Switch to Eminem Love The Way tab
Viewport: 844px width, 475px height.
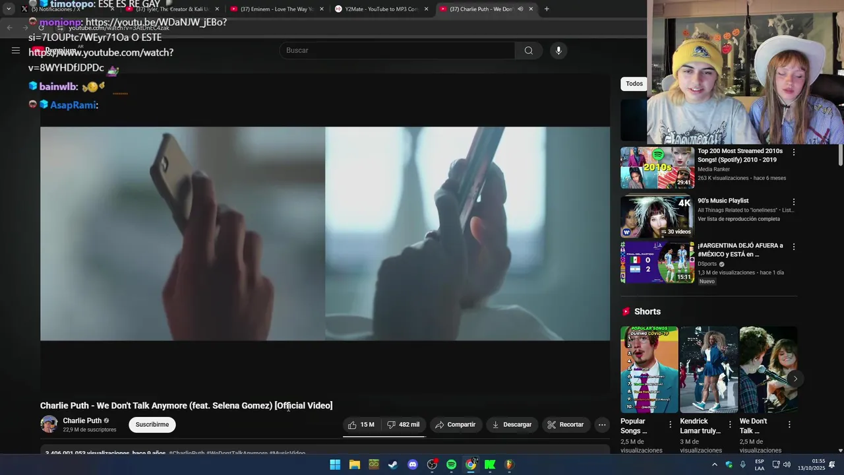coord(277,9)
